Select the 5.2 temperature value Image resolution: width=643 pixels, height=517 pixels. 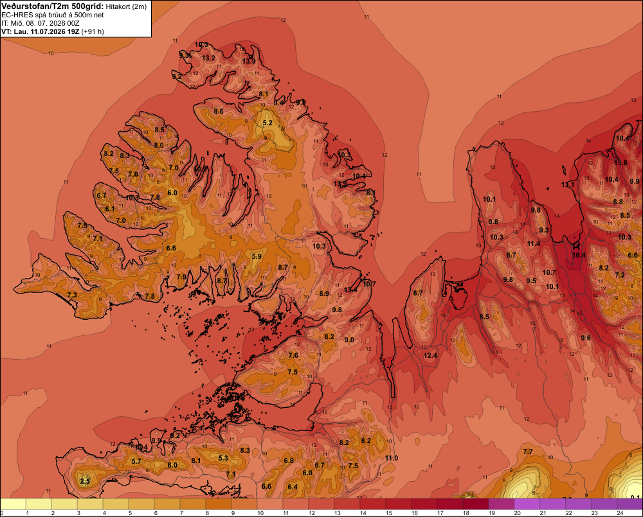coord(267,123)
